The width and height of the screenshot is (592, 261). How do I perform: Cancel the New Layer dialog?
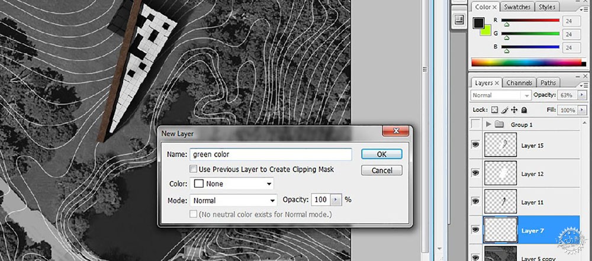tap(382, 170)
